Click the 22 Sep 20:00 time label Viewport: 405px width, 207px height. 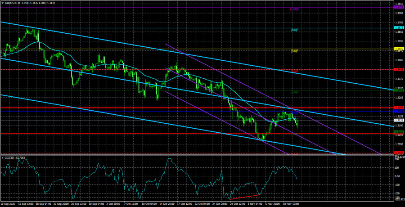pos(62,204)
